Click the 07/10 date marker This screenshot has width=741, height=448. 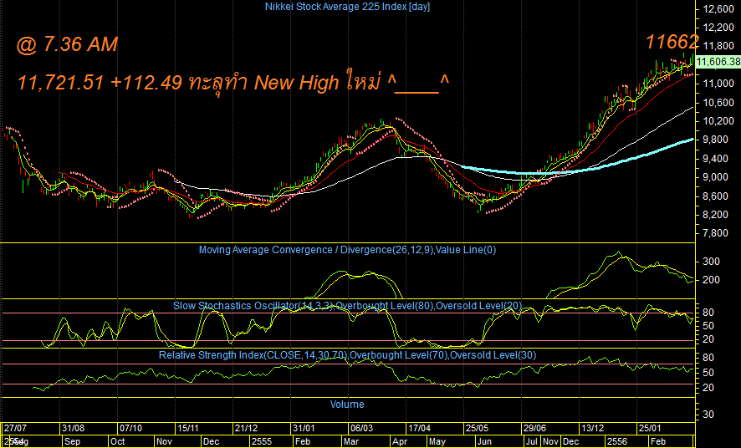pos(130,428)
